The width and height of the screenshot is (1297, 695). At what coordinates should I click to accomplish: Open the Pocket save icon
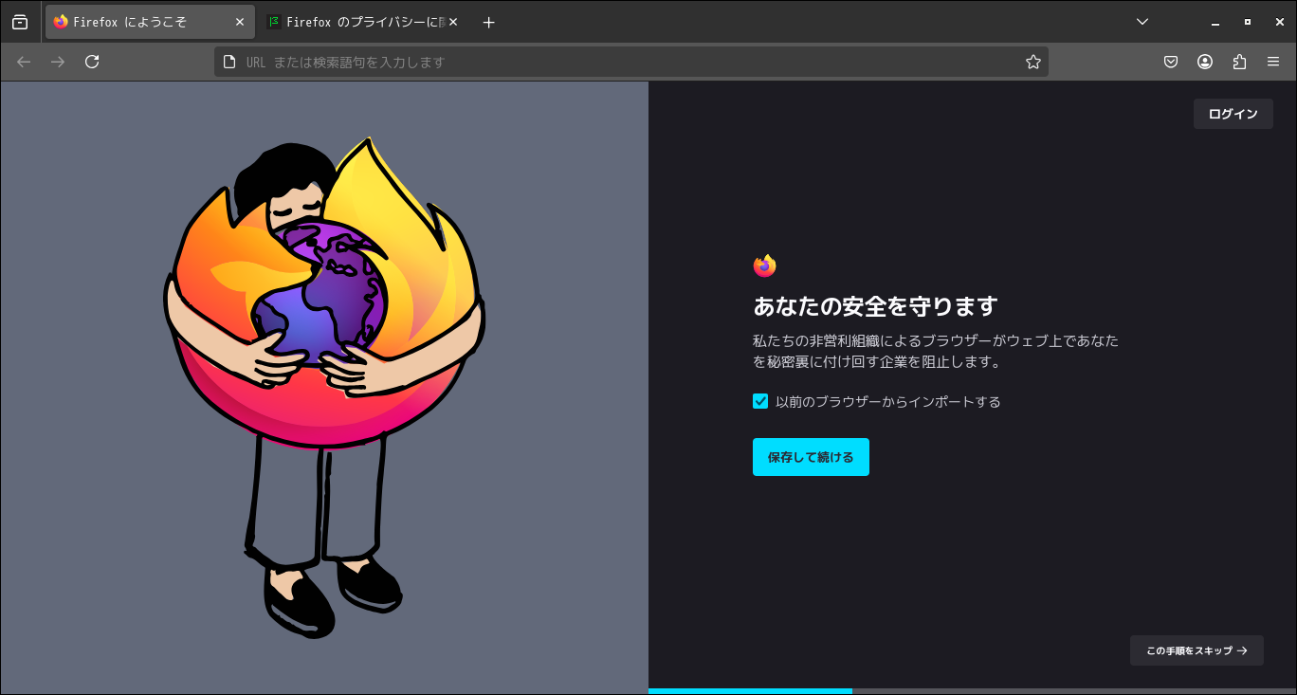(1171, 62)
